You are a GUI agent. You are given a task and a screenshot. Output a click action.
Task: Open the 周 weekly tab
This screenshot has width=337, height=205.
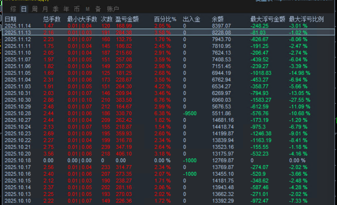click(x=34, y=9)
